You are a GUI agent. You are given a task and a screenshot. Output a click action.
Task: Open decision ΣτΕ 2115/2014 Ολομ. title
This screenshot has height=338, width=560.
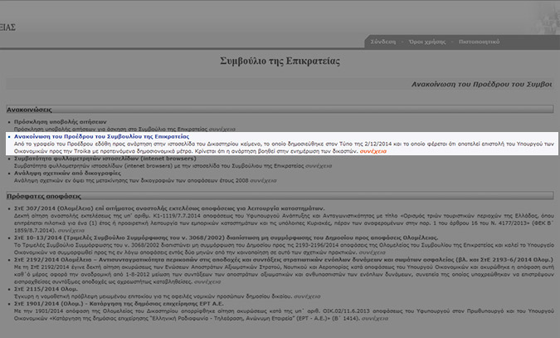coord(46,289)
